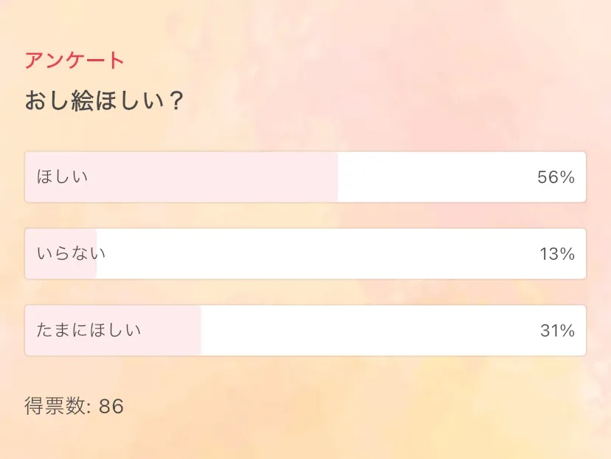Image resolution: width=611 pixels, height=459 pixels.
Task: Choose the "いらない" poll answer label
Action: click(x=71, y=254)
